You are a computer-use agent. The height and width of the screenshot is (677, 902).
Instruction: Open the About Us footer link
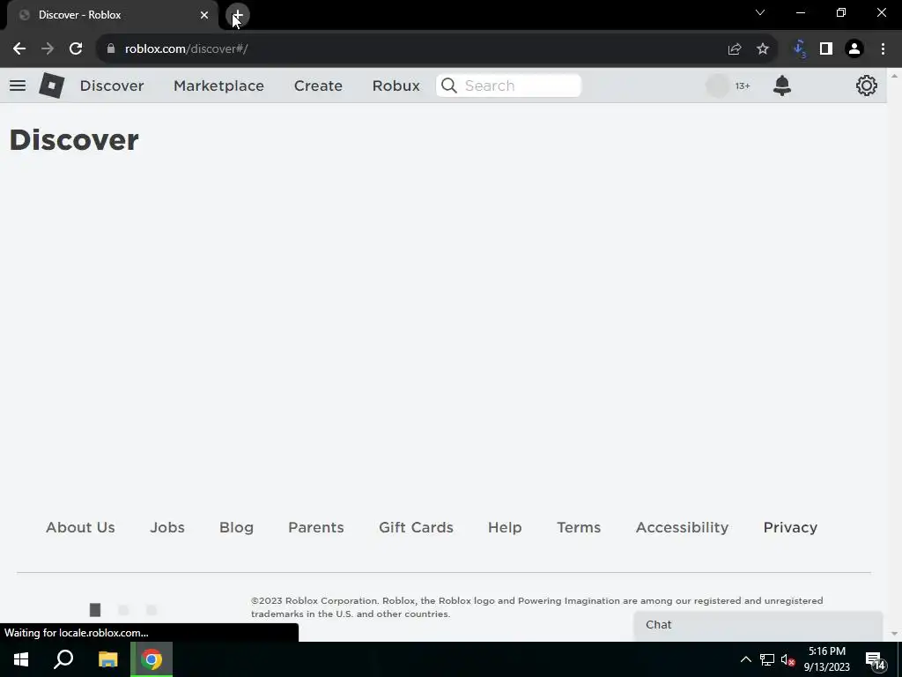tap(80, 527)
